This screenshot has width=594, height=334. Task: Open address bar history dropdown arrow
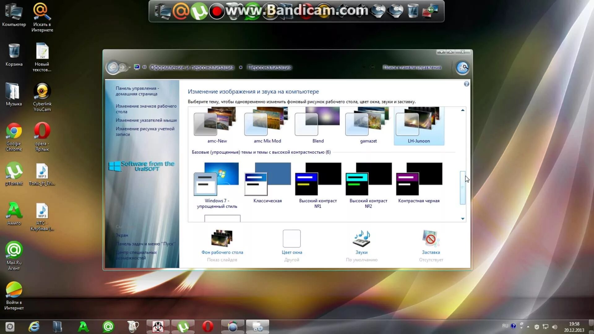[x=364, y=67]
